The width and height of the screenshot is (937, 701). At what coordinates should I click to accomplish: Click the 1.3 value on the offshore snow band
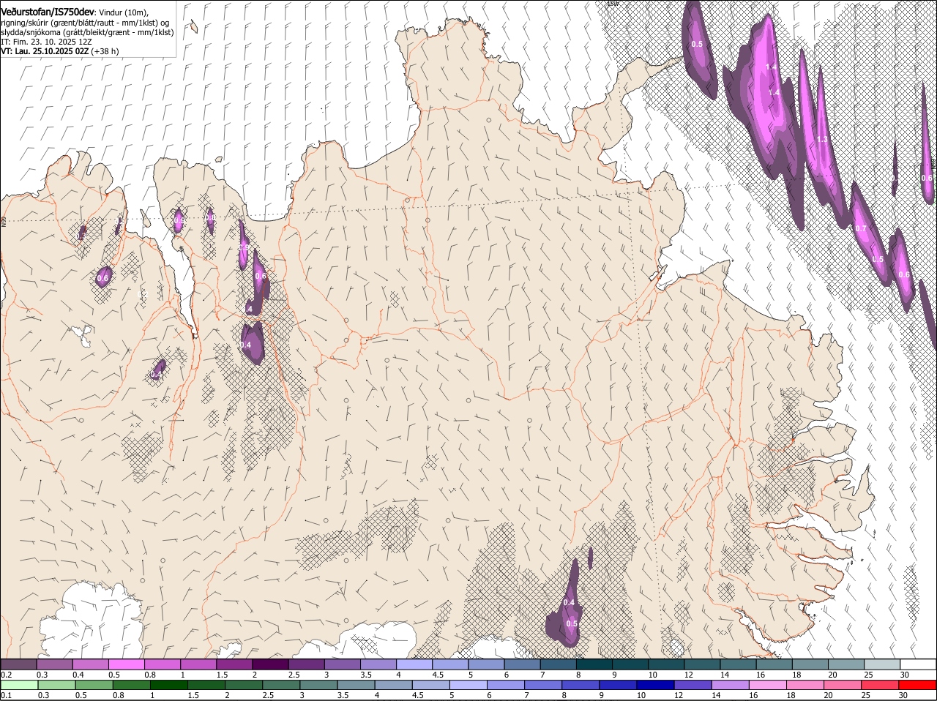pyautogui.click(x=822, y=139)
